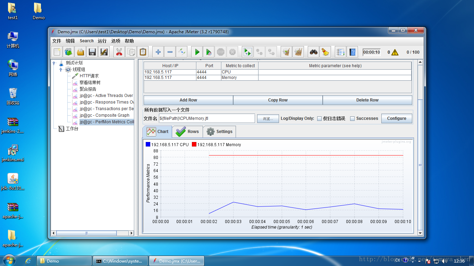This screenshot has width=474, height=266.
Task: Select 察看结果树 in the tree
Action: [90, 82]
